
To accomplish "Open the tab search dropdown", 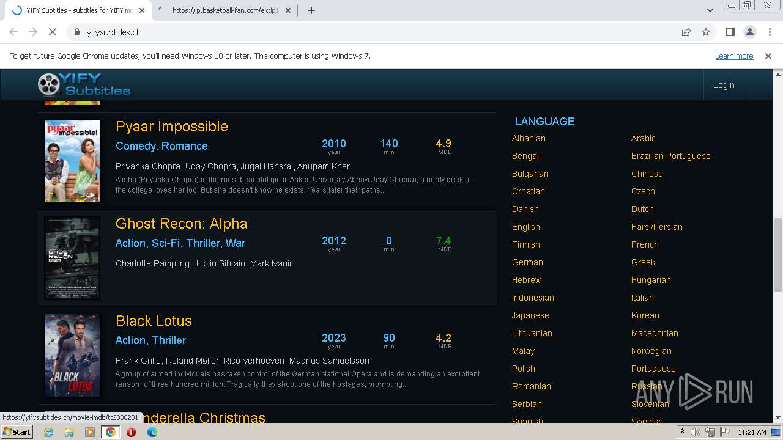I will pyautogui.click(x=710, y=10).
